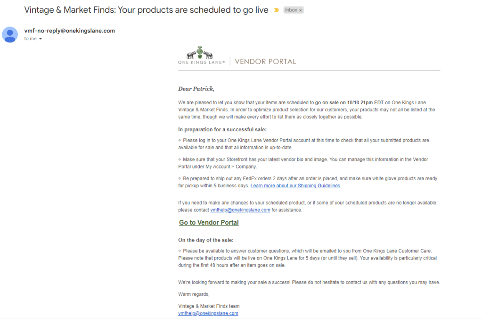
Task: Open the Shipping Guidelines link
Action: tap(295, 186)
